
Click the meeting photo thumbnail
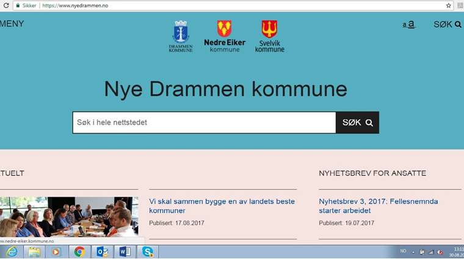point(69,217)
